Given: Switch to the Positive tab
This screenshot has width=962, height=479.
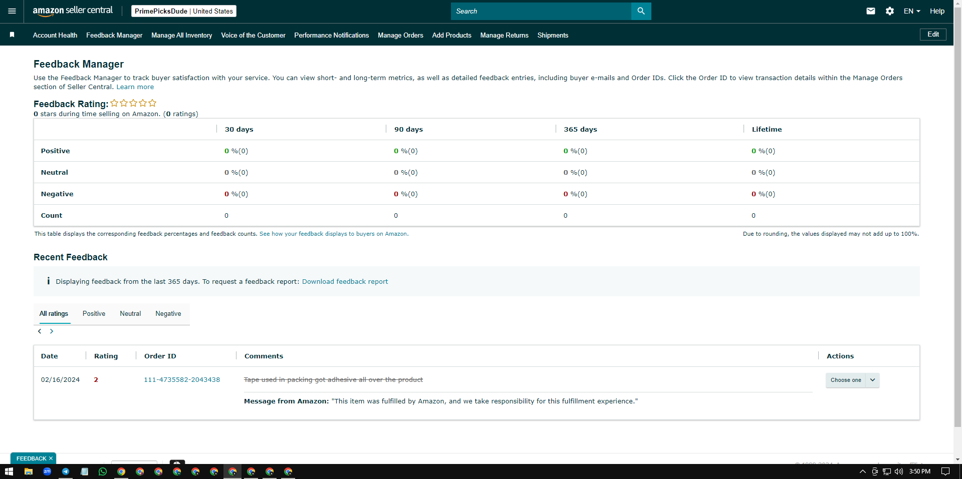Looking at the screenshot, I should 94,313.
